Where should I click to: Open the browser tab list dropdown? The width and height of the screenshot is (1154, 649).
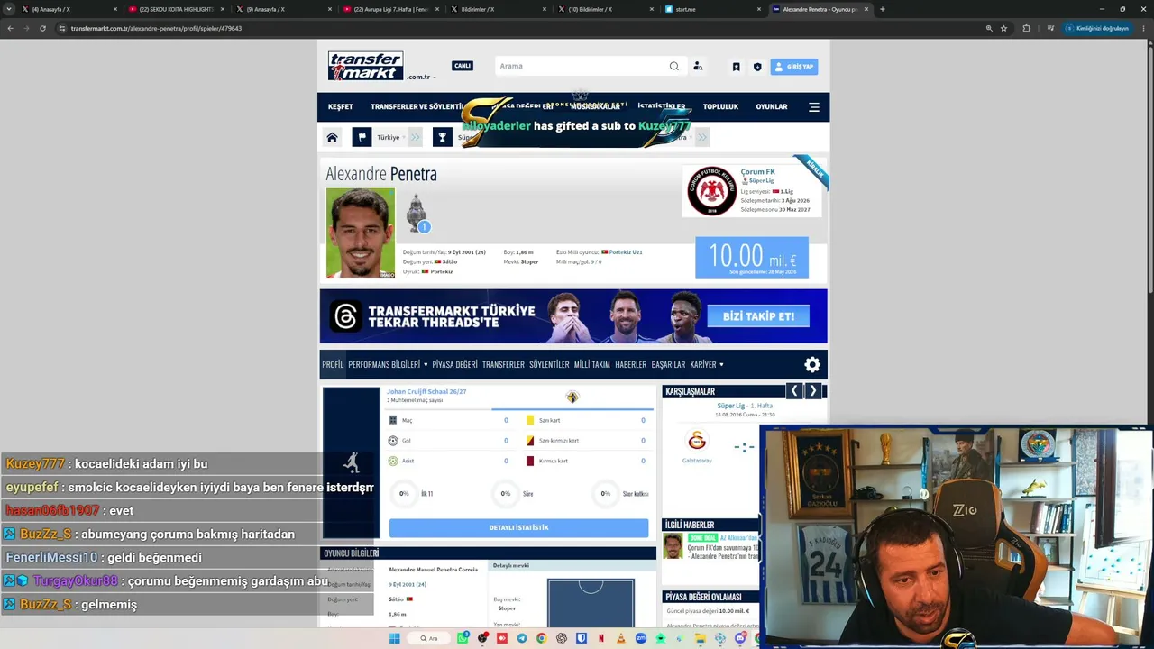10,9
